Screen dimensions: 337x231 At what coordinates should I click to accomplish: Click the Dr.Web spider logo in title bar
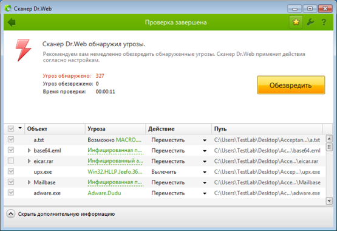[8, 9]
